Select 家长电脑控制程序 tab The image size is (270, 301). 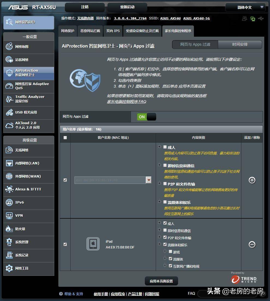[178, 31]
